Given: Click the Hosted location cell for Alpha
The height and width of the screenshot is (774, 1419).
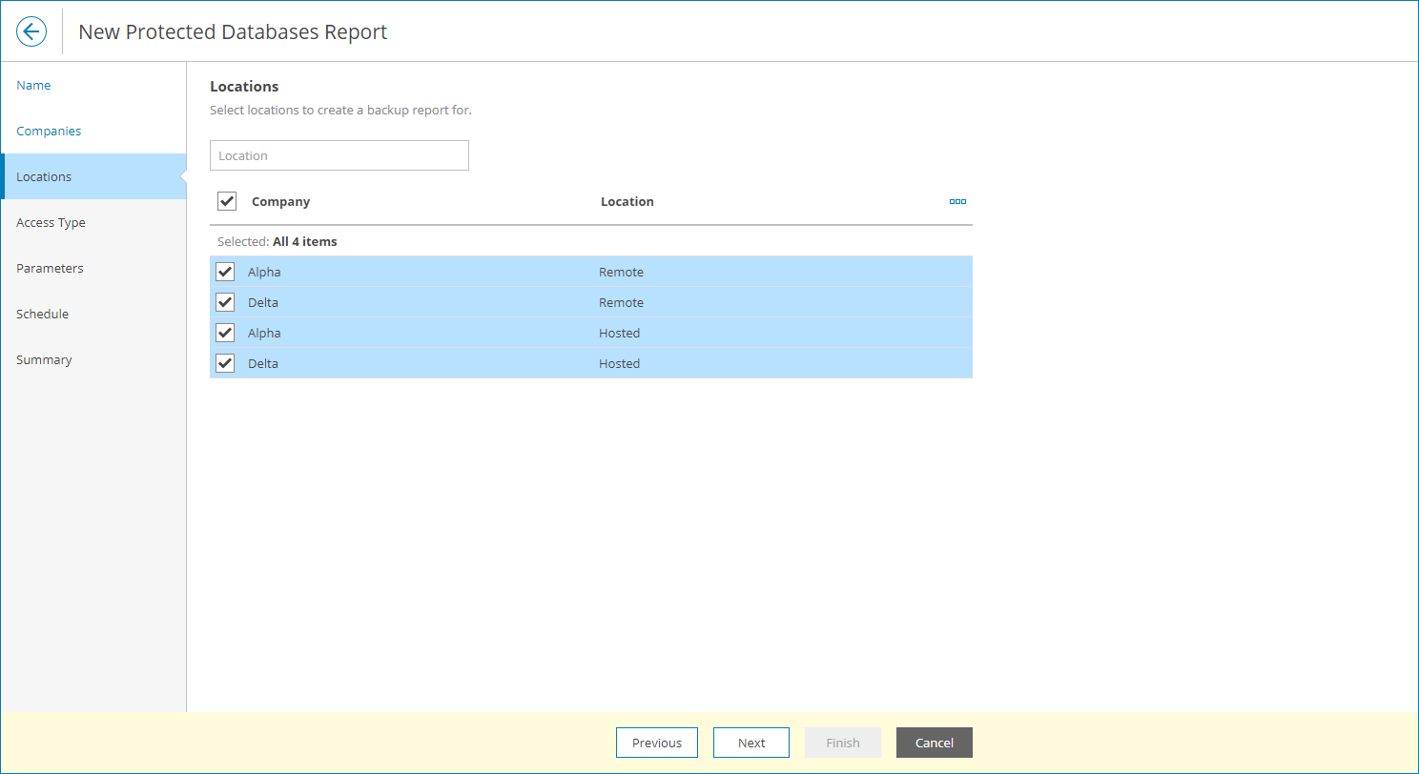Looking at the screenshot, I should (x=619, y=333).
